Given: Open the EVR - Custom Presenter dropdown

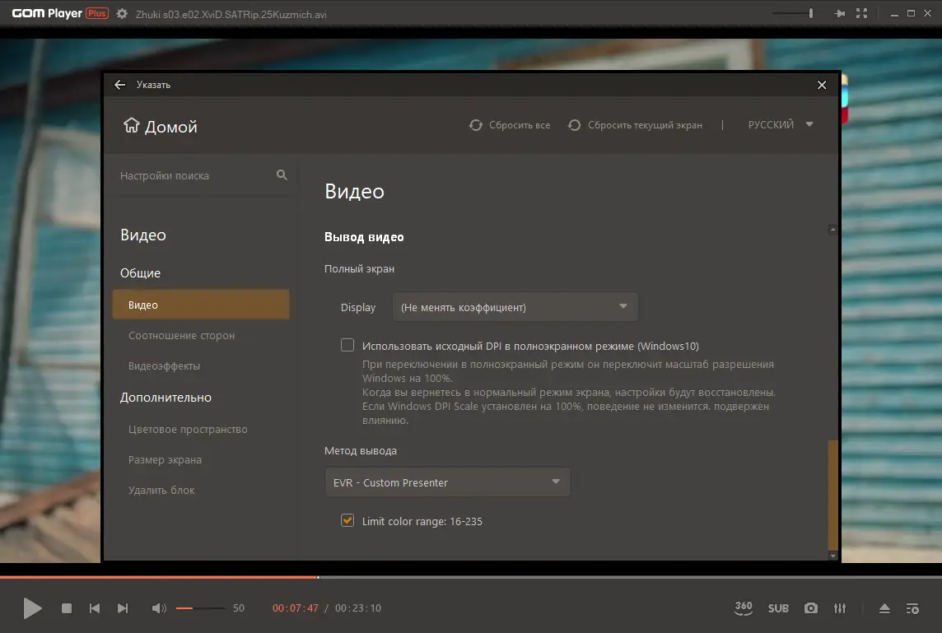Looking at the screenshot, I should pos(447,482).
